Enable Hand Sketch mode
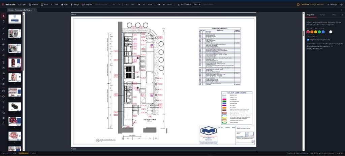 184,4
